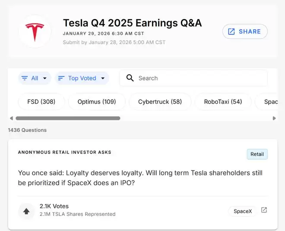Click into the Search input field
The height and width of the screenshot is (231, 285).
coord(199,78)
